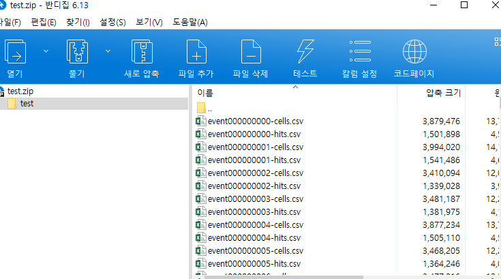This screenshot has width=501, height=279.
Task: Click compressed size 3,879,476
Action: click(x=441, y=121)
